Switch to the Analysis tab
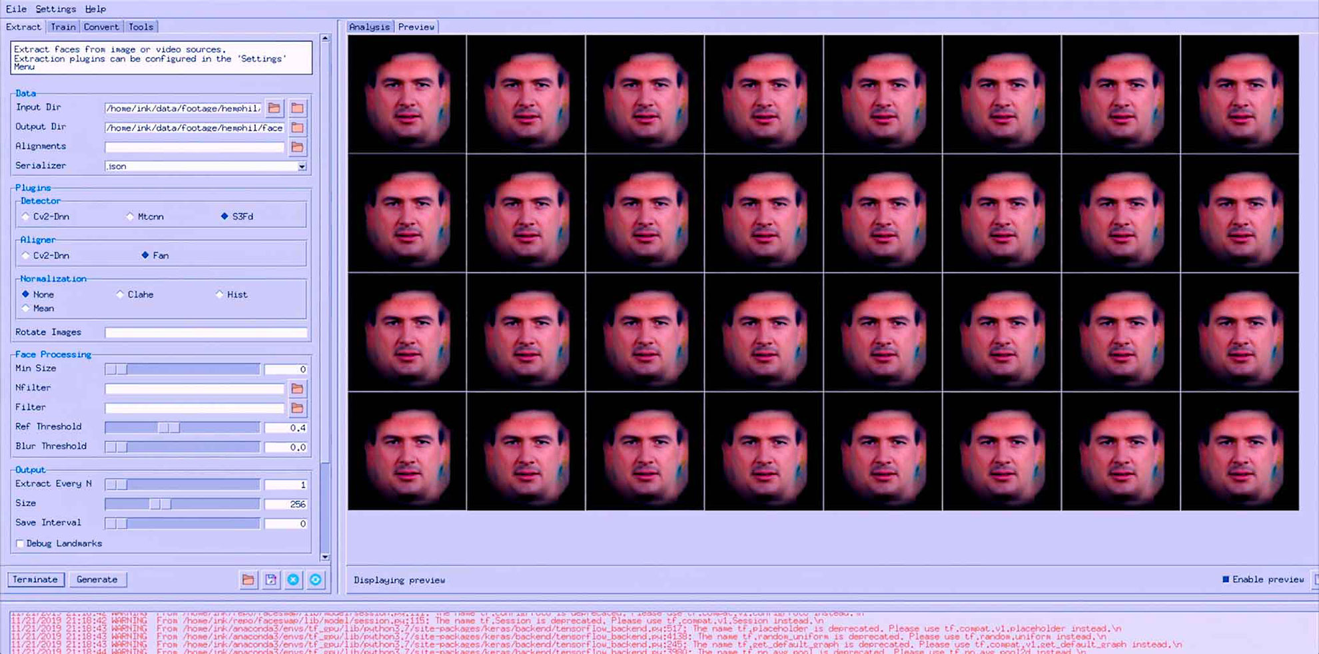Image resolution: width=1319 pixels, height=654 pixels. tap(369, 27)
